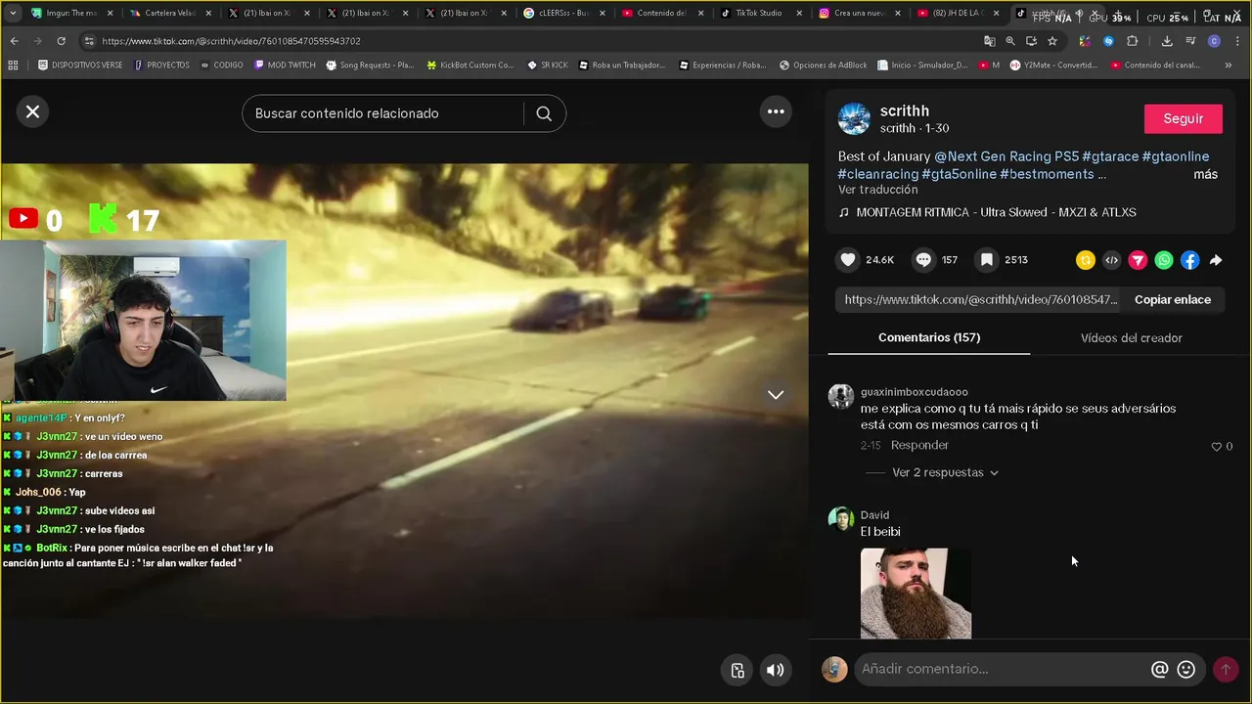Open the three-dot more options menu
Screen dimensions: 1252x704
click(776, 111)
